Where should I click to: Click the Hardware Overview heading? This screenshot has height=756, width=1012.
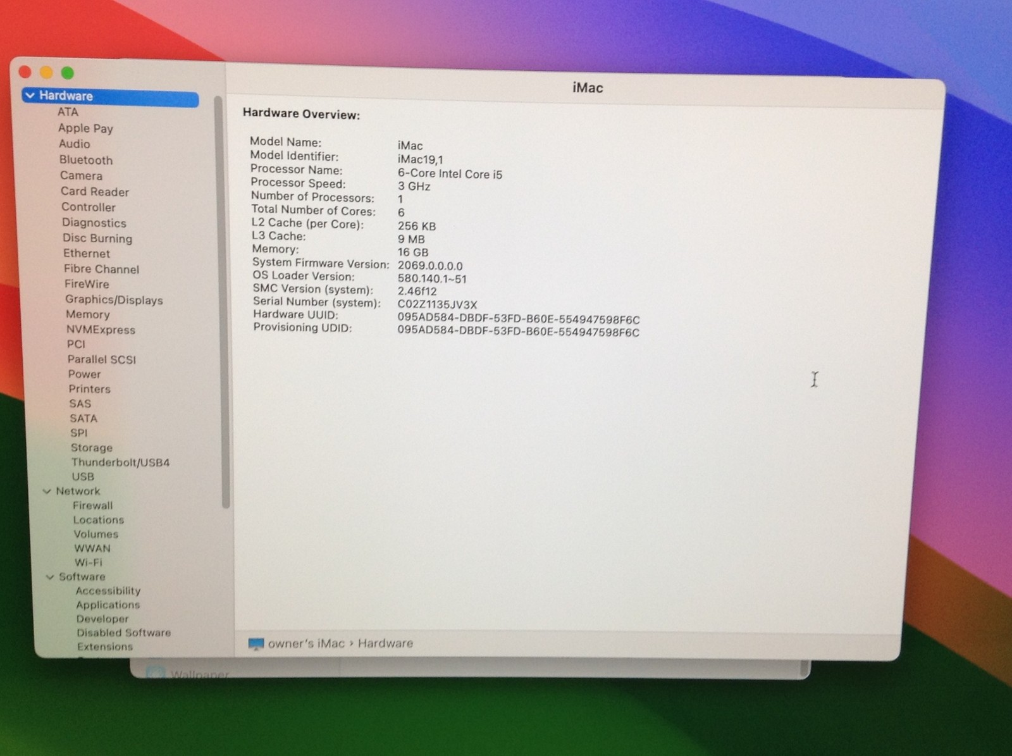tap(301, 114)
